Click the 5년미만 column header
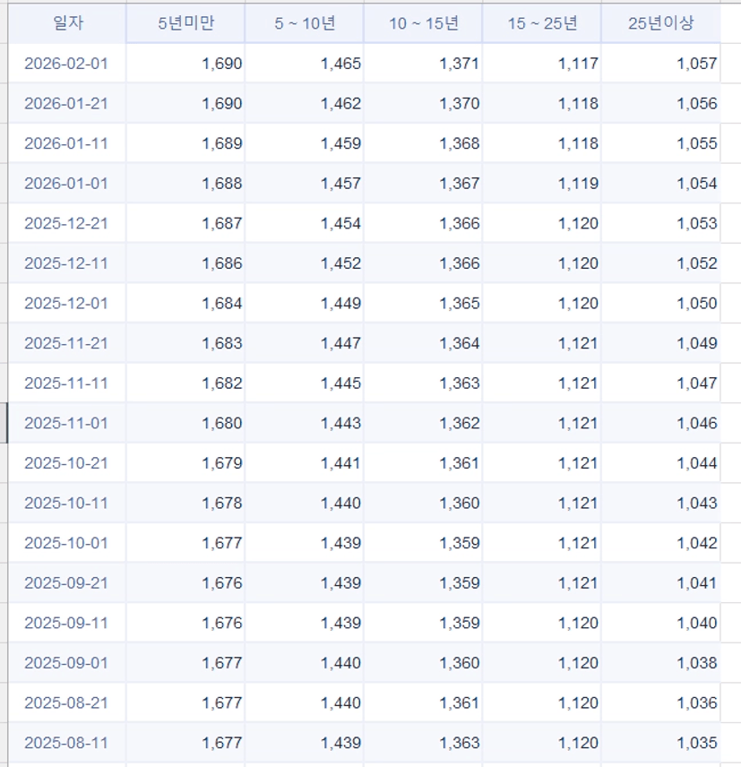This screenshot has width=741, height=767. [x=185, y=23]
